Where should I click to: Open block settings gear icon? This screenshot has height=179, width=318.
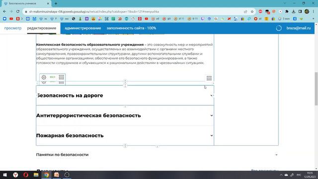pos(44,77)
